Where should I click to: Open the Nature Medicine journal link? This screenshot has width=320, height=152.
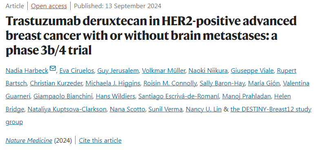[29, 141]
